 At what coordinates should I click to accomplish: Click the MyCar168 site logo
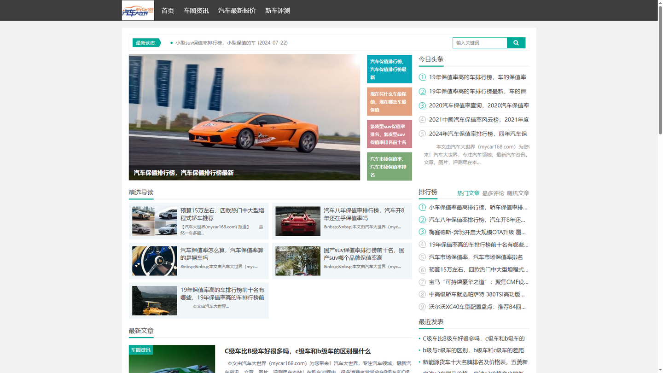pos(138,10)
